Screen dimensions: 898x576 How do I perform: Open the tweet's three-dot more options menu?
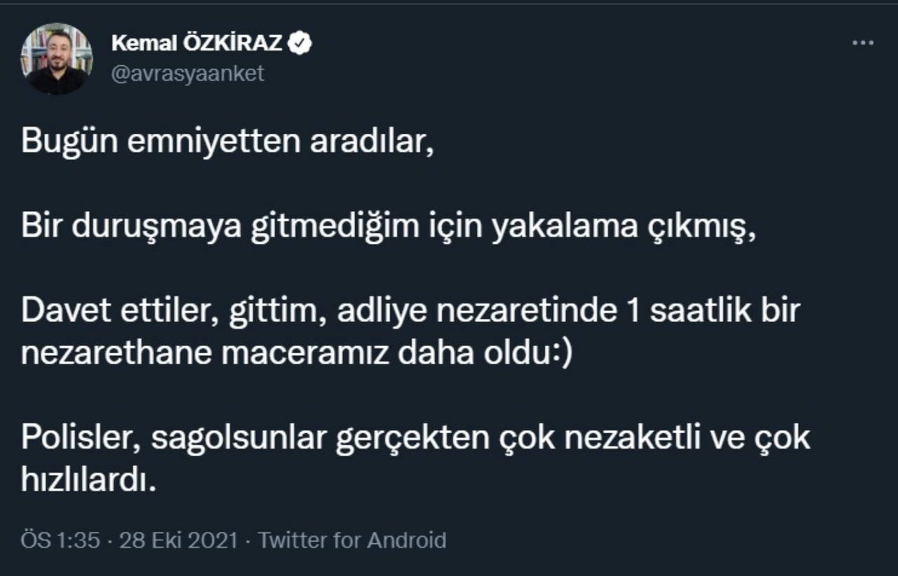[862, 43]
